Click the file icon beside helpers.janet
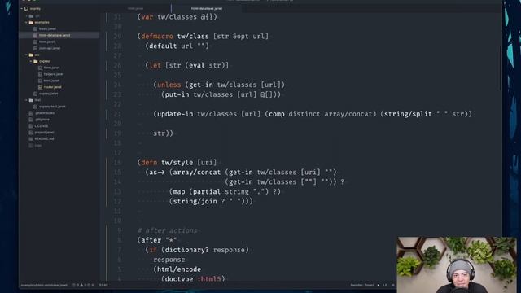Viewport: 521px width, 293px height. click(40, 74)
